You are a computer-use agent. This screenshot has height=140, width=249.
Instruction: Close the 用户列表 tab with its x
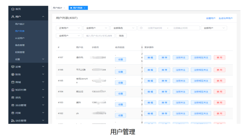coord(85,8)
